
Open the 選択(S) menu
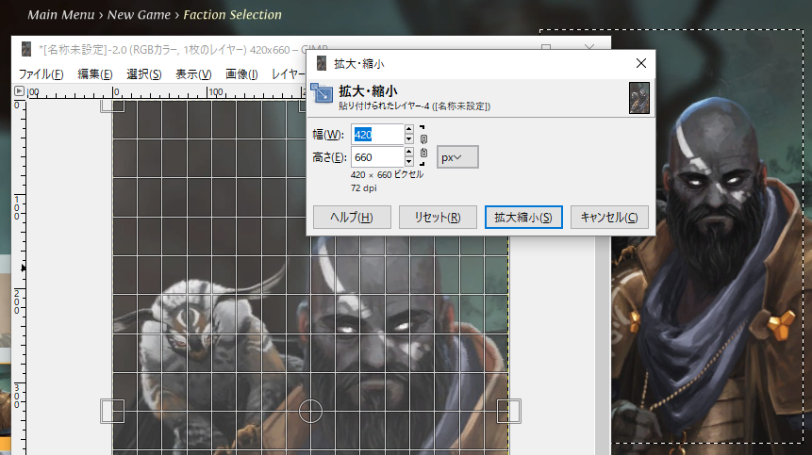click(x=144, y=74)
